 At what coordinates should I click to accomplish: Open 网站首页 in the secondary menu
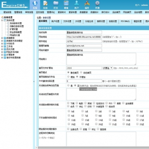tap(127, 12)
